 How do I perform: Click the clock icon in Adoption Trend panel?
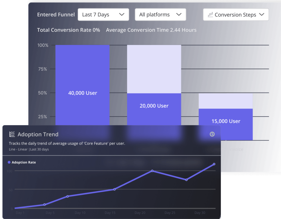(x=212, y=134)
